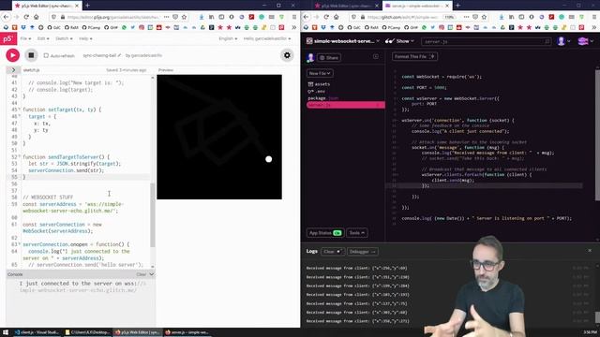Collapse the Glitch sidebar panel icon
Image resolution: width=600 pixels, height=337 pixels.
[x=376, y=56]
